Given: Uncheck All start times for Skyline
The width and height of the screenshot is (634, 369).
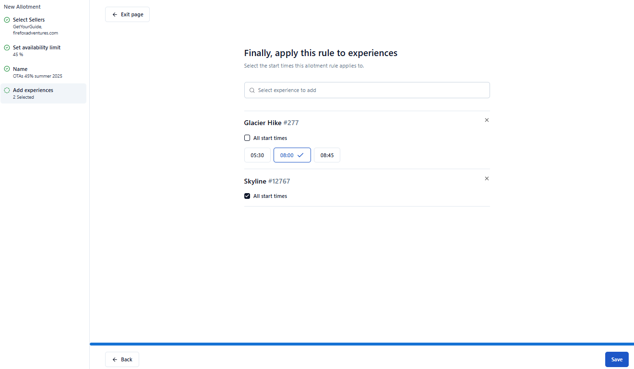Looking at the screenshot, I should (247, 196).
